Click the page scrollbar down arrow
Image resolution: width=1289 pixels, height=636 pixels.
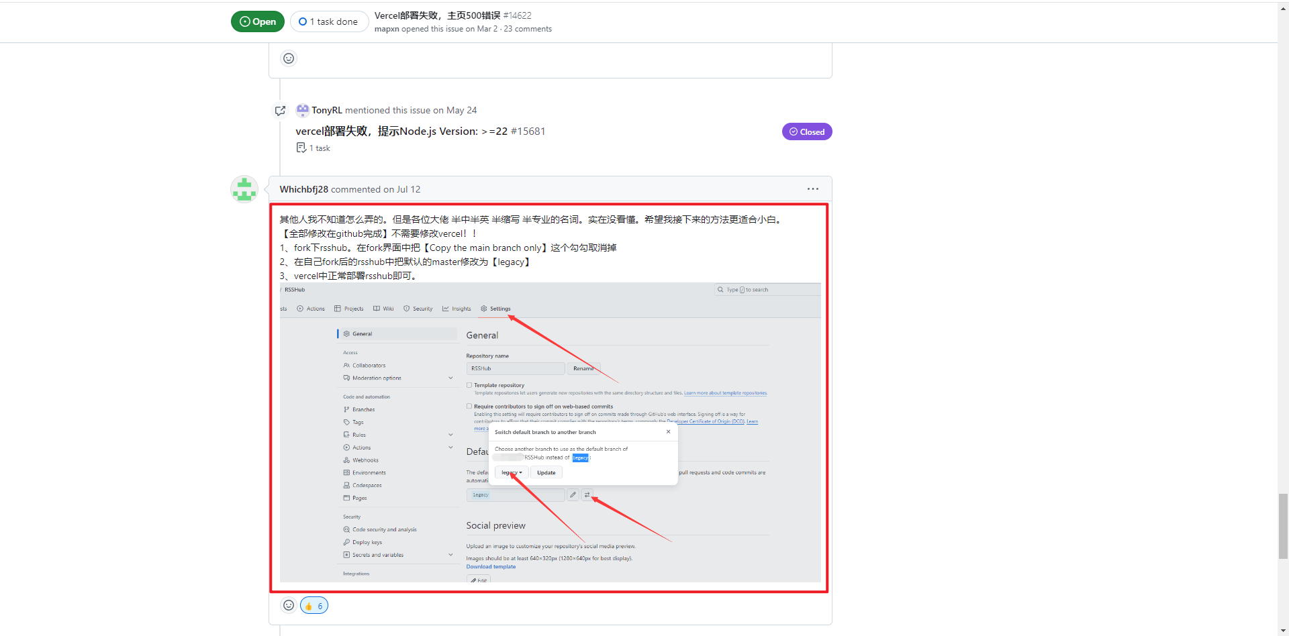click(x=1283, y=630)
